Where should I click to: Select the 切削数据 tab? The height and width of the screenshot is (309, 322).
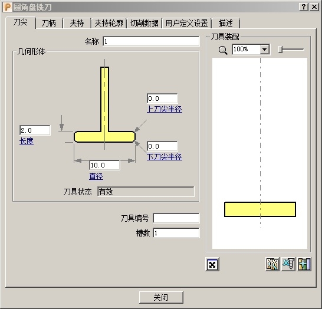[144, 23]
